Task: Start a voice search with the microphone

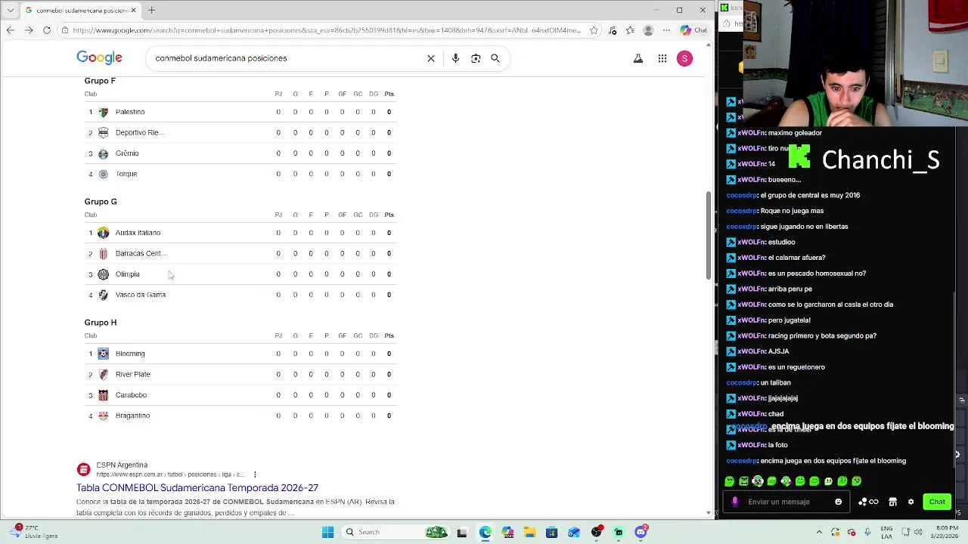Action: pyautogui.click(x=455, y=58)
